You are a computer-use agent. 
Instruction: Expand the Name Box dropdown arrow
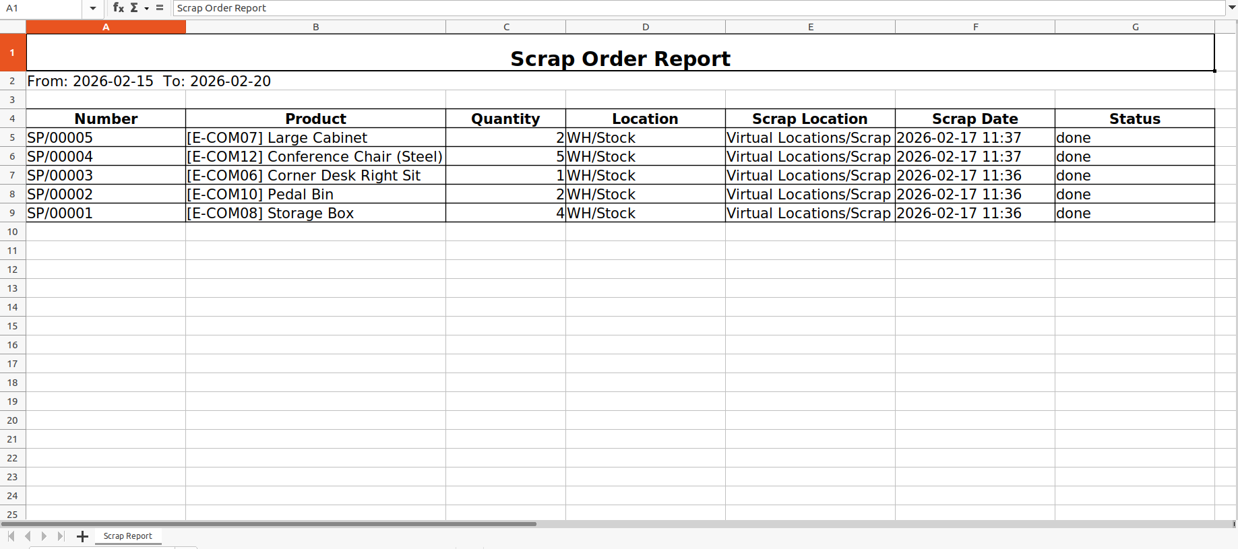coord(93,8)
